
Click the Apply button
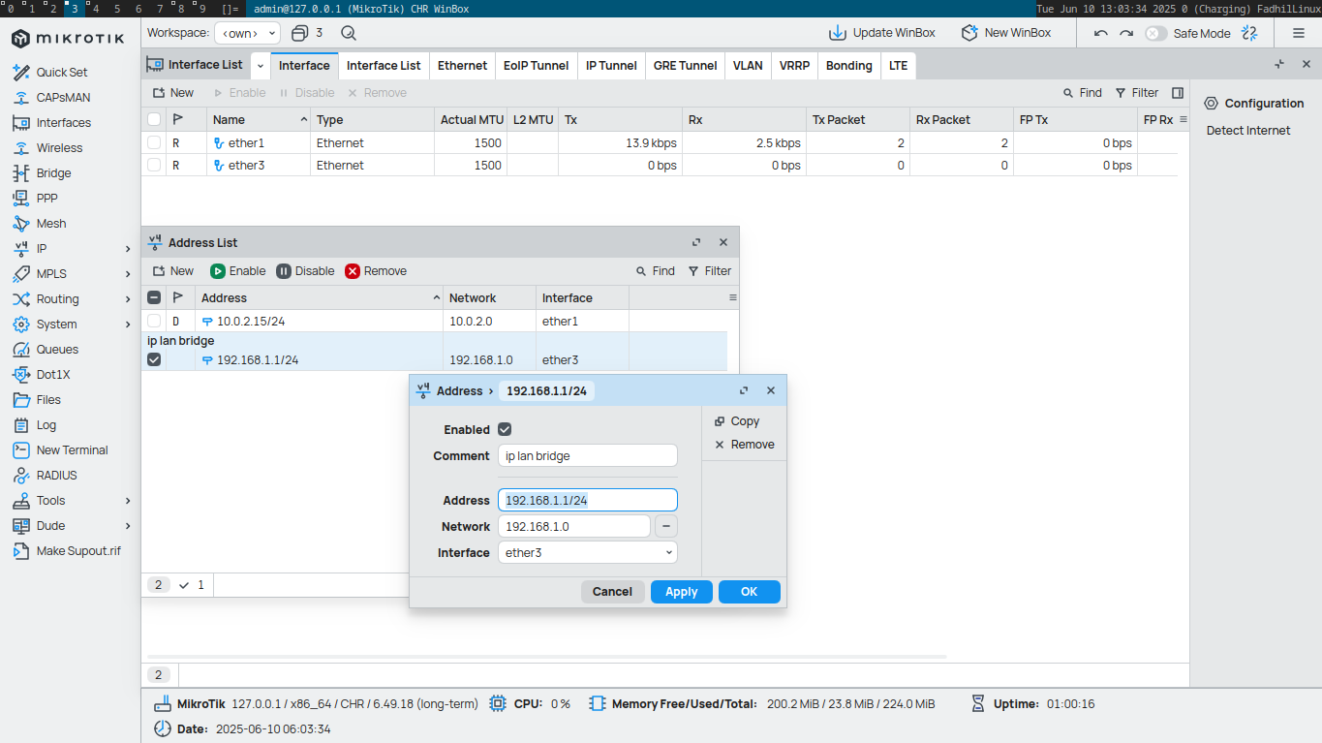click(681, 592)
